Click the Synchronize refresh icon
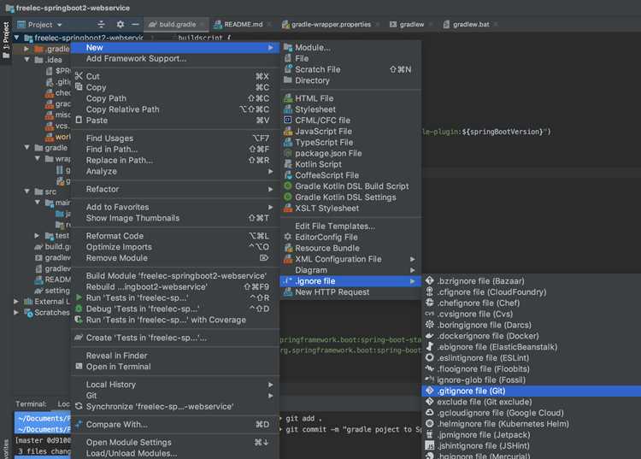641x459 pixels. click(x=79, y=406)
